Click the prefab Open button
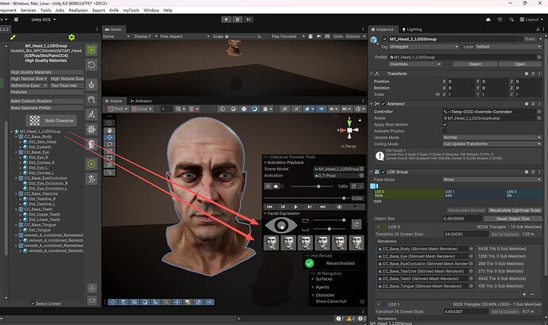This screenshot has width=548, height=325. [x=520, y=64]
